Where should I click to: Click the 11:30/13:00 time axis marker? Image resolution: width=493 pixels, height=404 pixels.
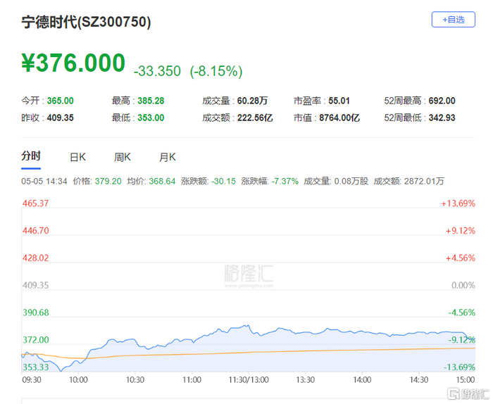tap(249, 380)
